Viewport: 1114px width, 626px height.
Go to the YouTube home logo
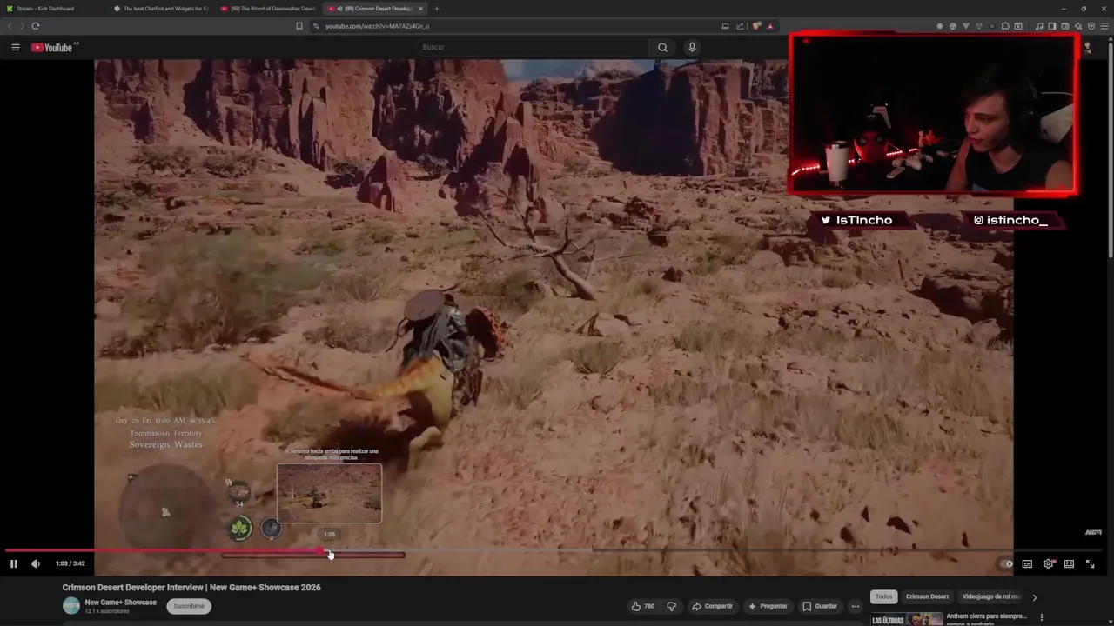(x=52, y=47)
